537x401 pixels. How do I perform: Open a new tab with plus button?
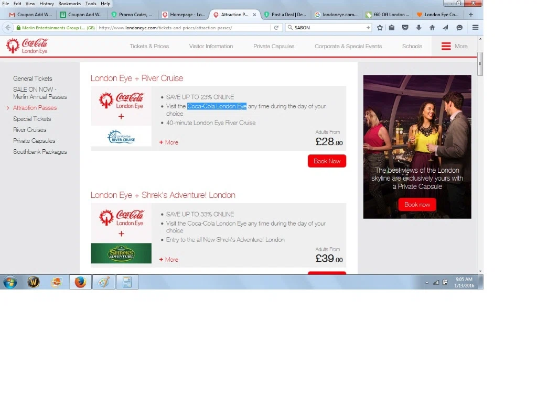[x=471, y=15]
